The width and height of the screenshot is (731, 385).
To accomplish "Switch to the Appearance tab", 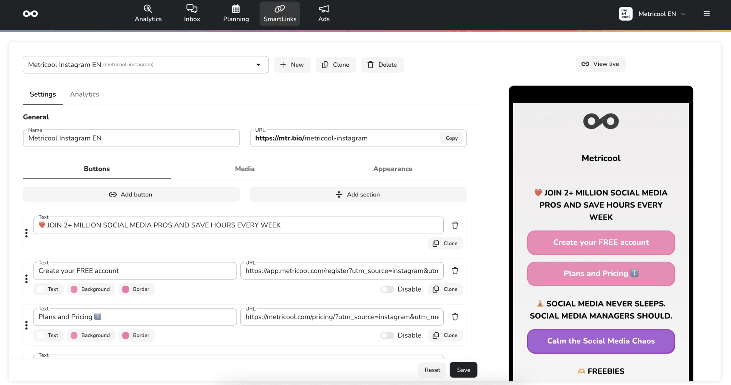I will tap(393, 169).
